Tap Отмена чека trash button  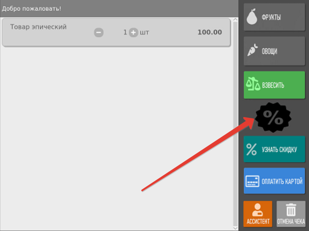(291, 214)
